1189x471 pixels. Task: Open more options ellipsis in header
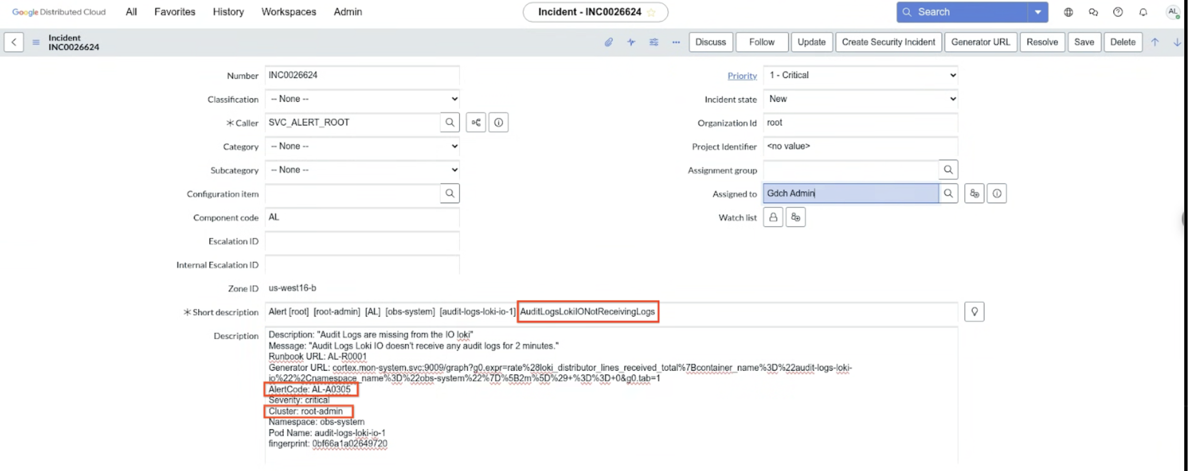(x=676, y=42)
